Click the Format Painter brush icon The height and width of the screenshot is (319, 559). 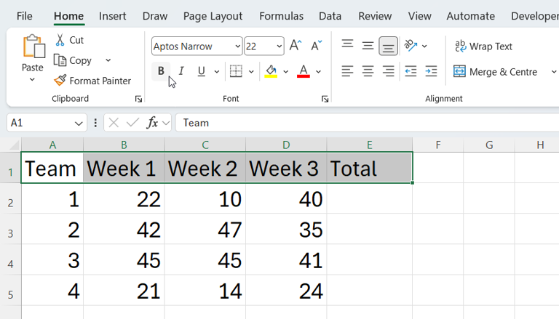coord(60,81)
